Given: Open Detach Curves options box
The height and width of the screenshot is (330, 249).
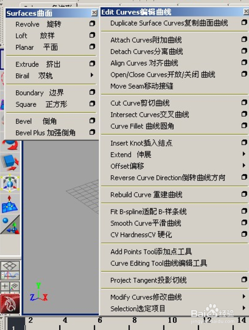Looking at the screenshot, I should click(244, 51).
